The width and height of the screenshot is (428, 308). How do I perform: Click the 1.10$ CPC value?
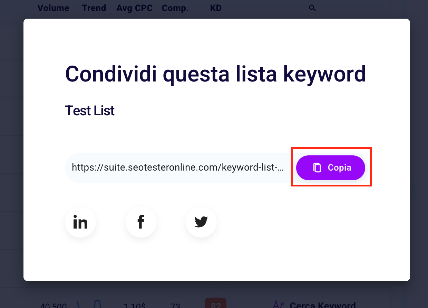pos(135,306)
